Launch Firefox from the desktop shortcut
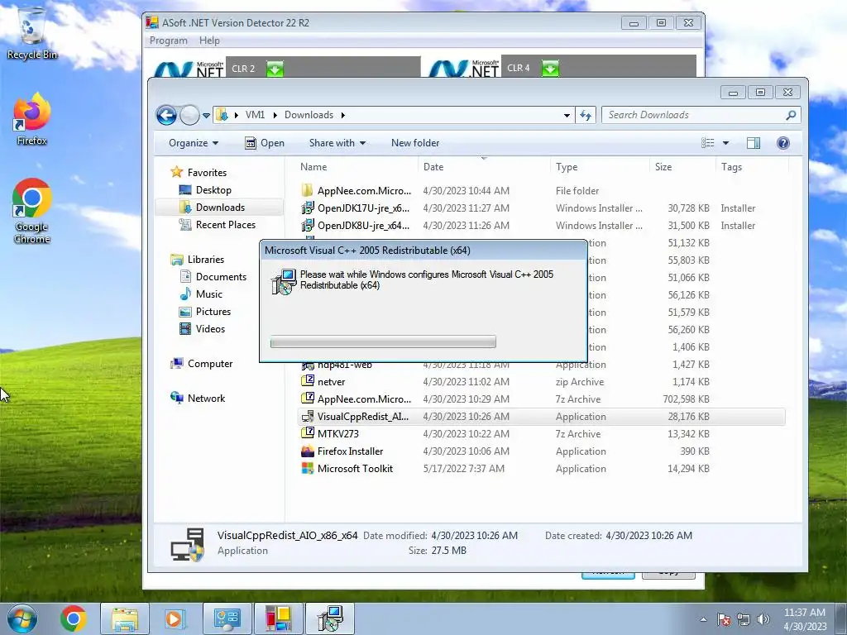Screen dimensions: 847x635 (31, 119)
